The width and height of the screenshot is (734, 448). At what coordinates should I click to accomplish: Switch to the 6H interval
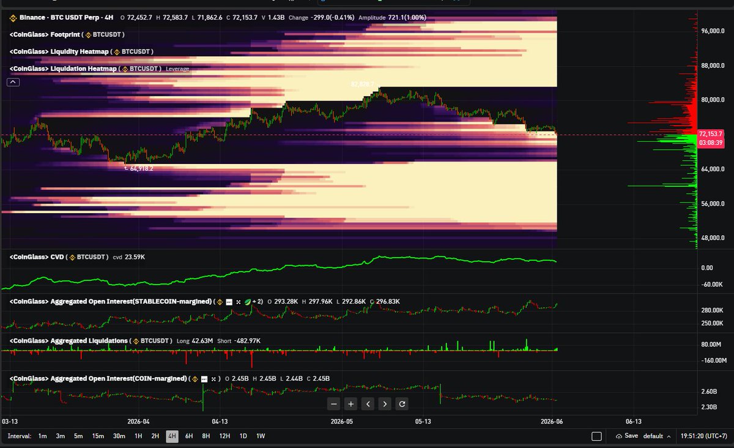coord(190,436)
